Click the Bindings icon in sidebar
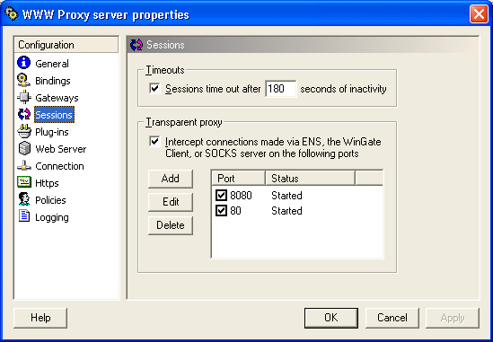This screenshot has width=493, height=342. (24, 80)
